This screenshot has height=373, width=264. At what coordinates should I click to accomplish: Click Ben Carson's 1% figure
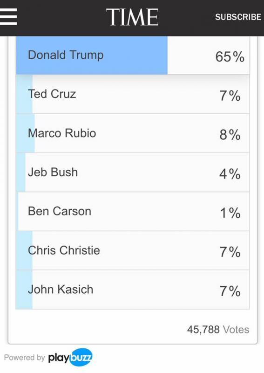click(x=230, y=213)
